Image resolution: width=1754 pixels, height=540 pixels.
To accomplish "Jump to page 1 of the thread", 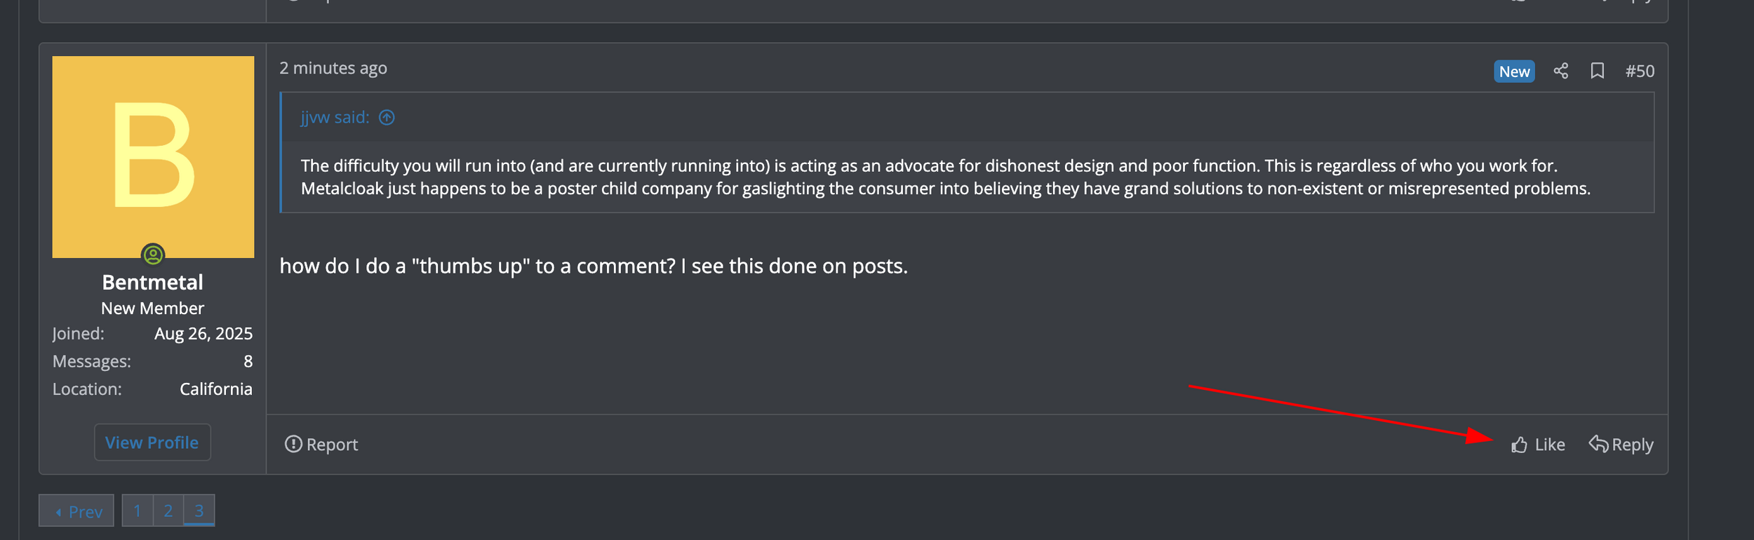I will (x=138, y=511).
